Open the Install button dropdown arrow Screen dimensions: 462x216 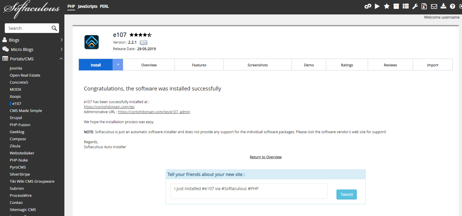tap(118, 65)
